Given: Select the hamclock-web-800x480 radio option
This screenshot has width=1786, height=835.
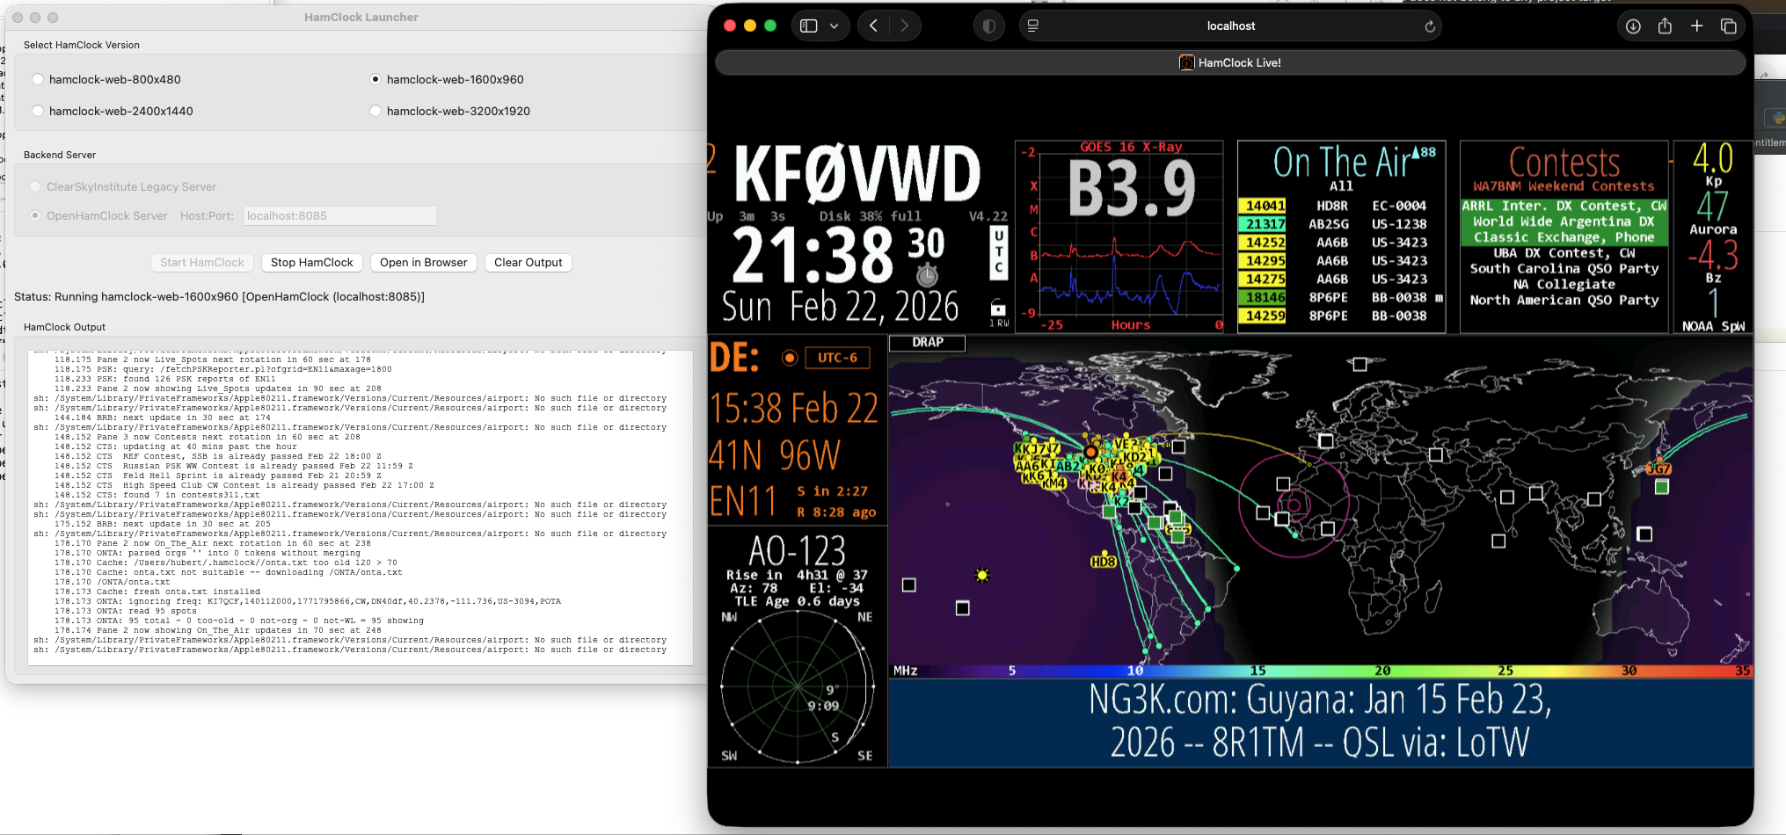Looking at the screenshot, I should 38,79.
